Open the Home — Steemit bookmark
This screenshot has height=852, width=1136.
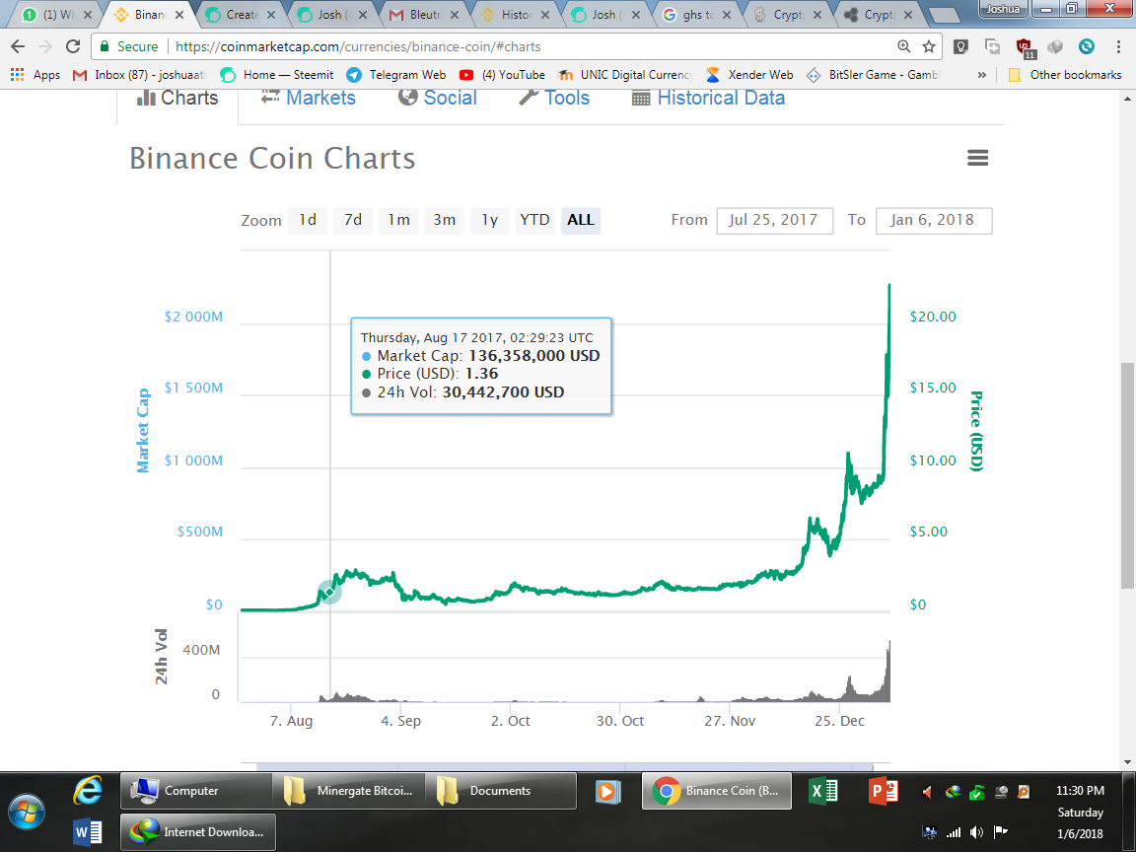pyautogui.click(x=277, y=75)
